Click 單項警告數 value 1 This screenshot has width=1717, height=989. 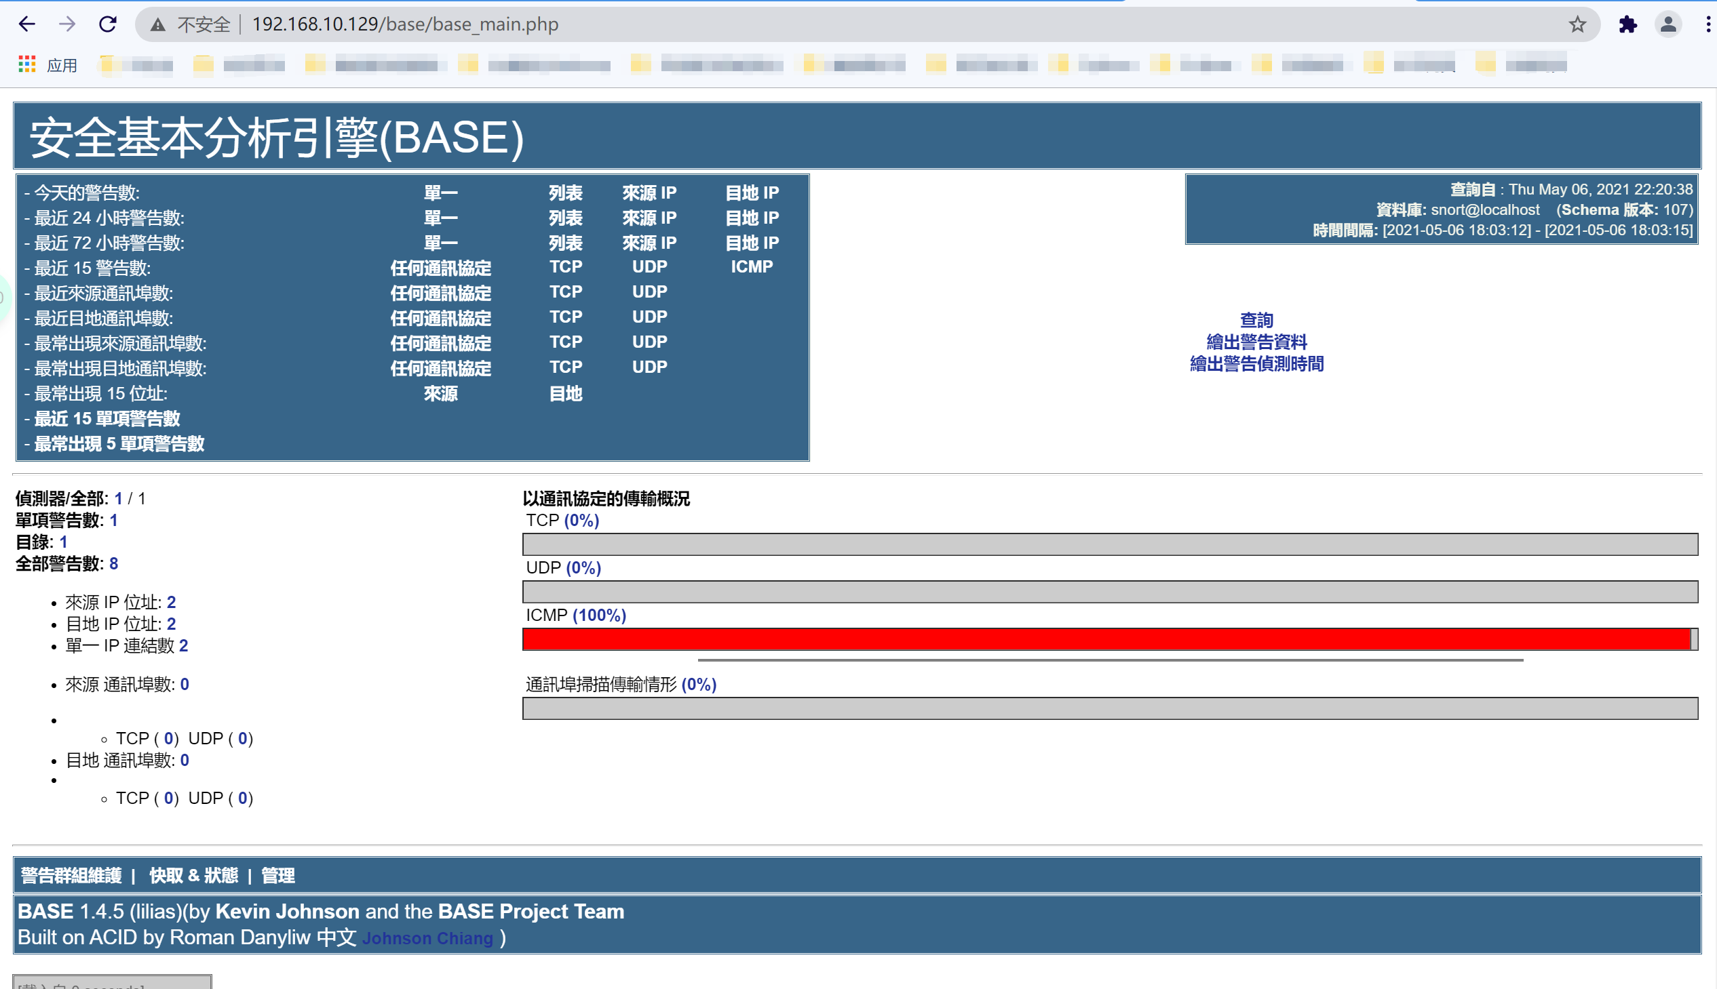(x=113, y=521)
